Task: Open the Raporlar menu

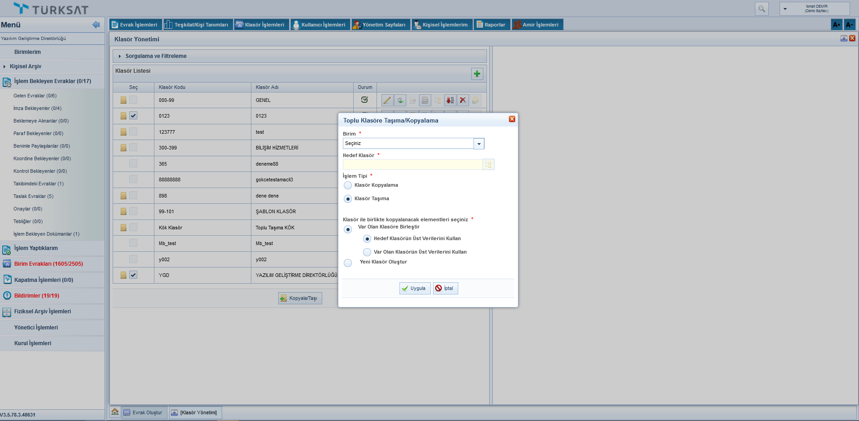Action: point(492,25)
